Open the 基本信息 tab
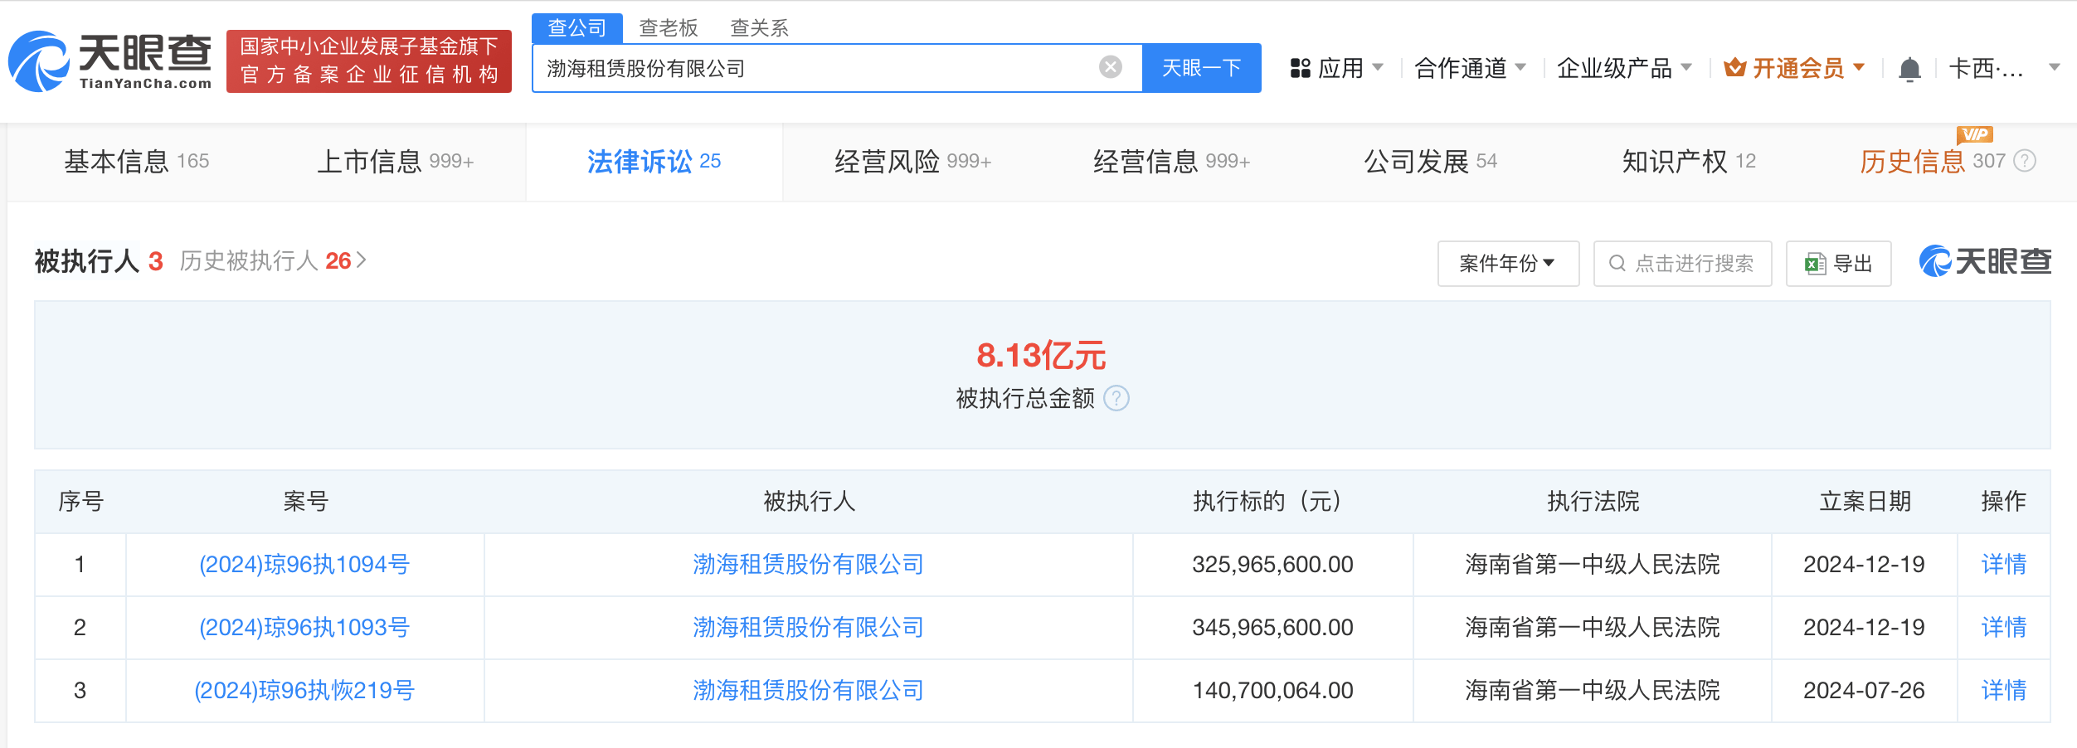 [x=137, y=161]
